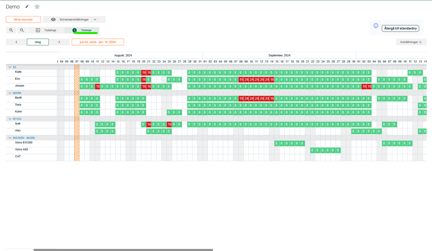
Task: Click the Idag button
Action: click(x=38, y=42)
